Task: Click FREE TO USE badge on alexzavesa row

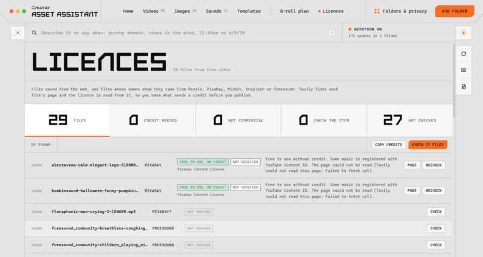Action: [x=203, y=162]
